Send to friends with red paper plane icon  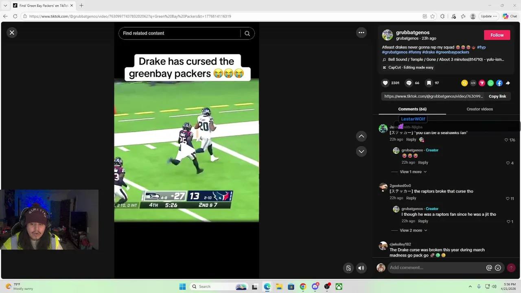pos(482,83)
